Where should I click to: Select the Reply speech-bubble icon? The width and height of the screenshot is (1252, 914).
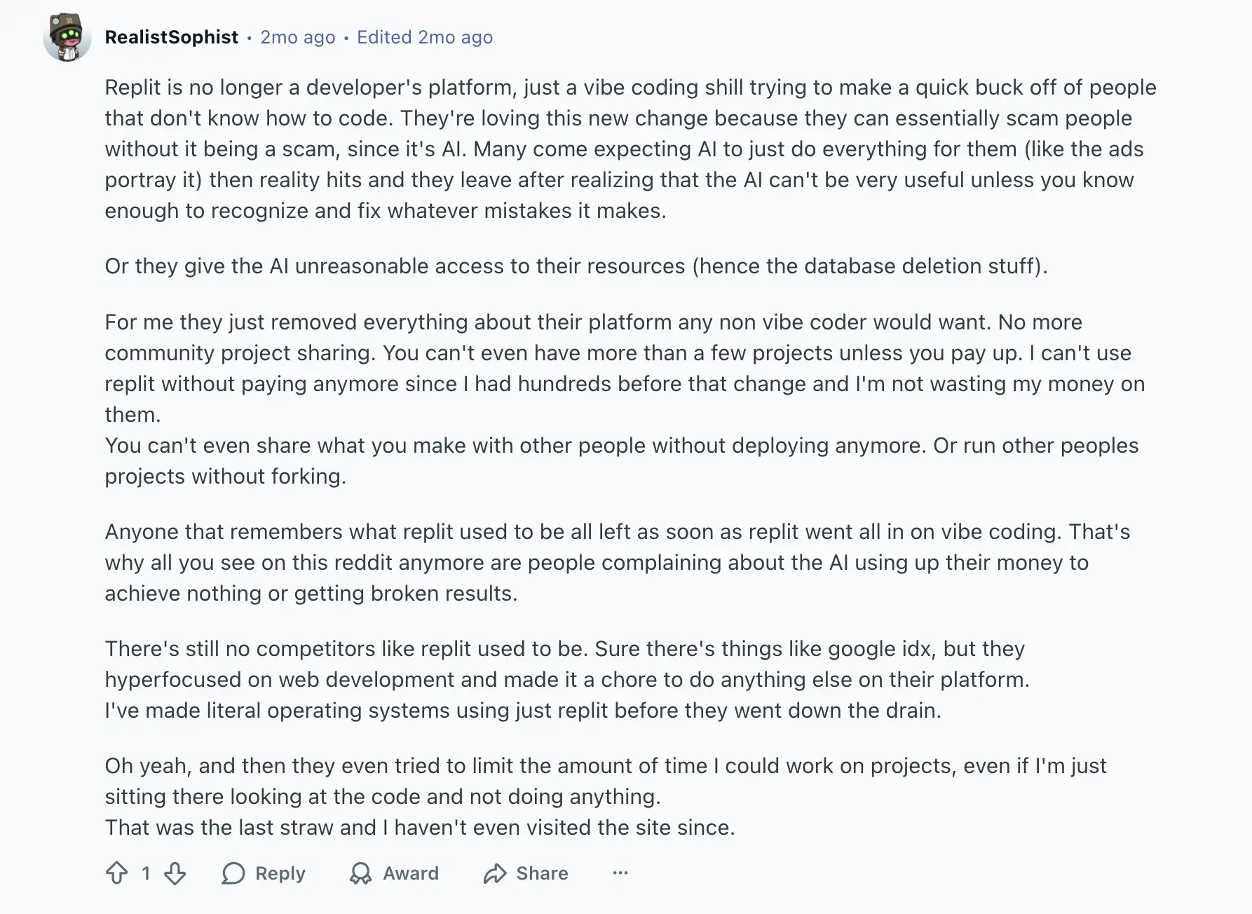[x=233, y=873]
